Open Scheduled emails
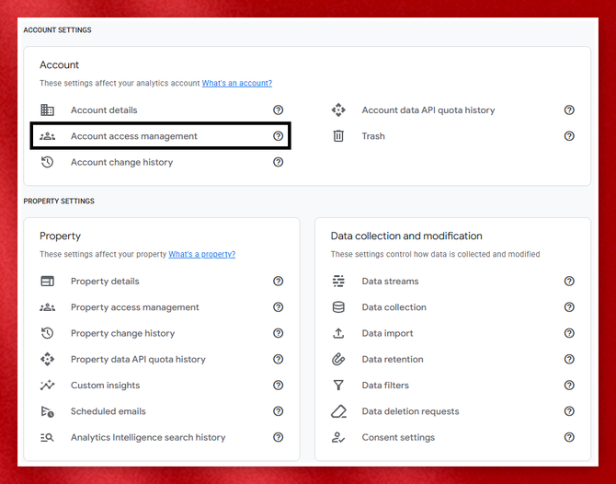The height and width of the screenshot is (484, 616). [x=108, y=411]
